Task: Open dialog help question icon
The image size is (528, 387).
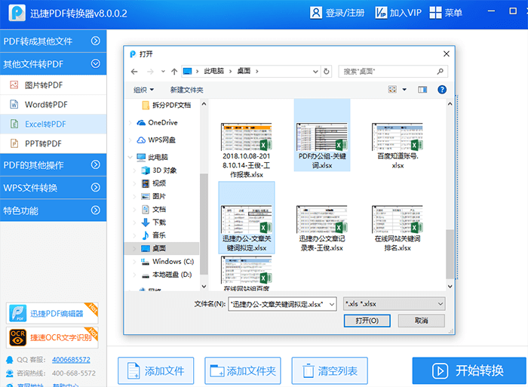Action: [x=442, y=89]
